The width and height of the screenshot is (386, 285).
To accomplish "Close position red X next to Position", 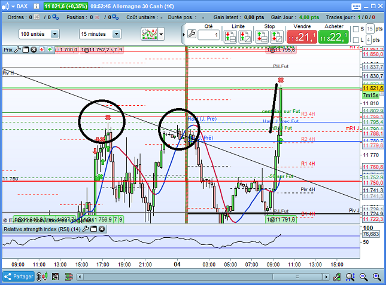I will [x=97, y=17].
